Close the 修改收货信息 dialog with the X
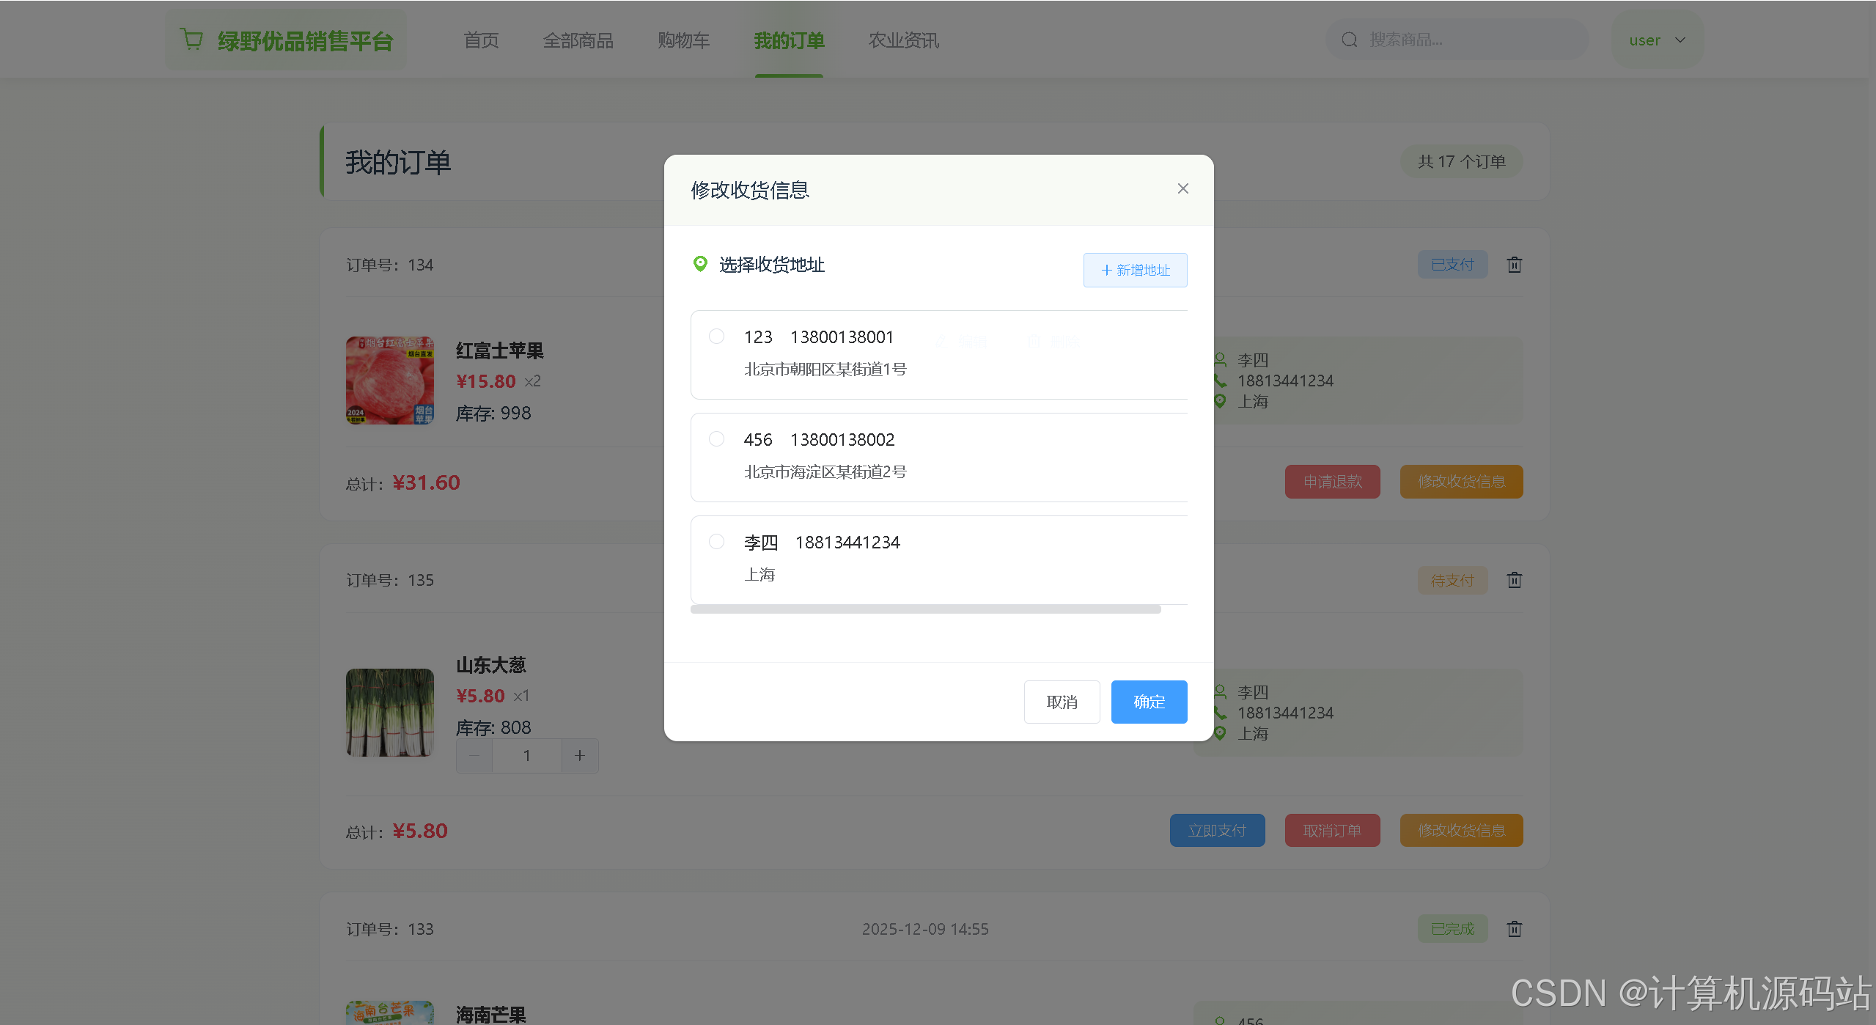Screen dimensions: 1876x1025 coord(1182,188)
